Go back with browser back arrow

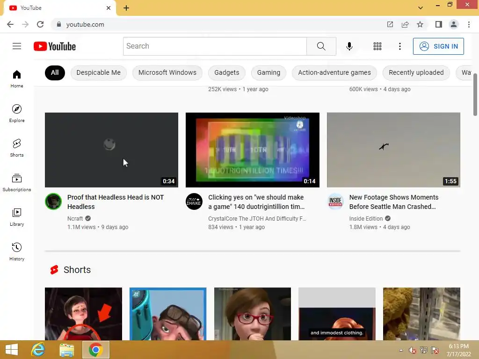(x=10, y=24)
